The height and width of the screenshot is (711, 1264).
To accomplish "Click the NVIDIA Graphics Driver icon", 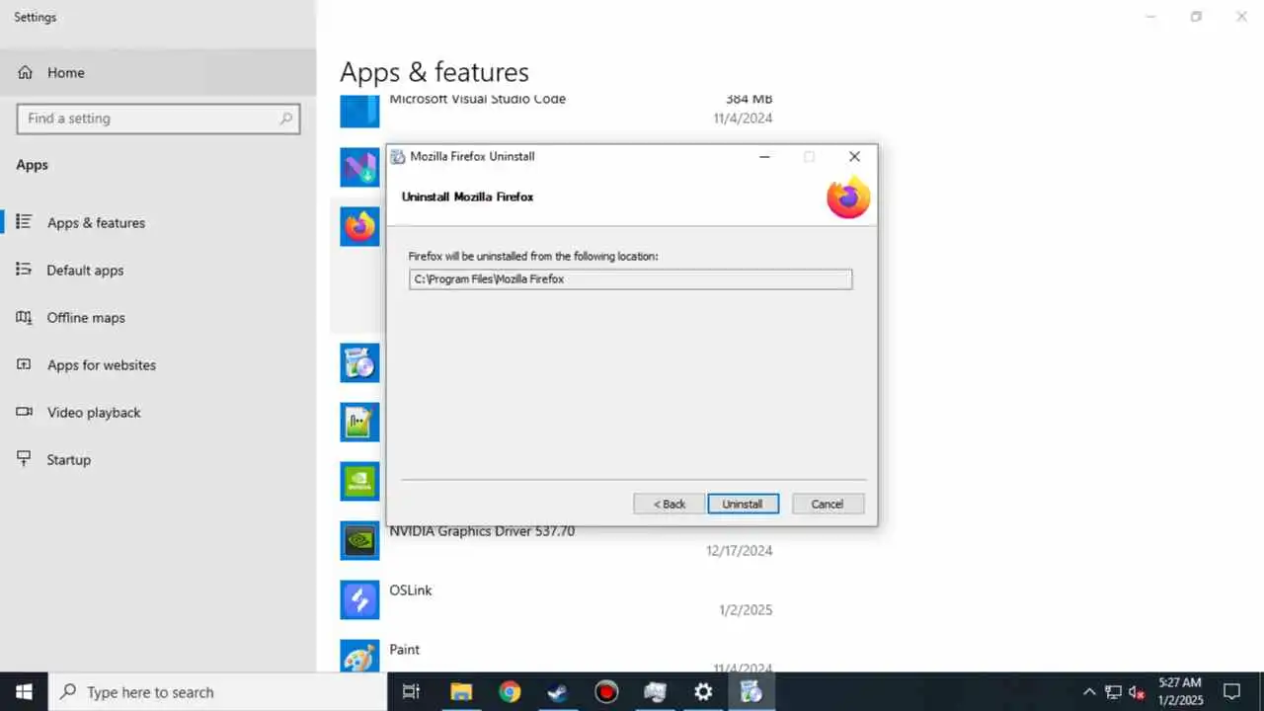I will pos(359,540).
